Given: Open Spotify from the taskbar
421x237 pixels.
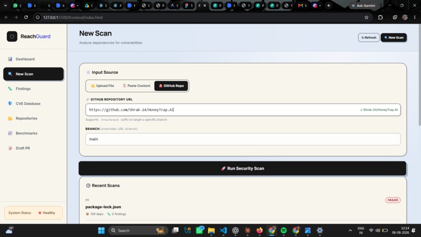Looking at the screenshot, I should (x=284, y=231).
